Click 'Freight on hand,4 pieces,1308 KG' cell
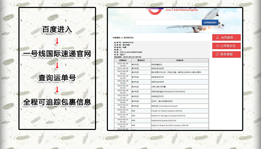Screen dimensions: 261x149 180,111
